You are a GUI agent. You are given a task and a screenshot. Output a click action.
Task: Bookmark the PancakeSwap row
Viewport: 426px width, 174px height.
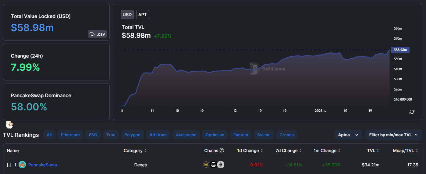tap(9, 165)
